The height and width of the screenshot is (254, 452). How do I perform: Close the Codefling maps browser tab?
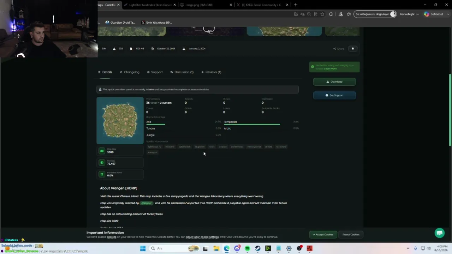click(118, 5)
